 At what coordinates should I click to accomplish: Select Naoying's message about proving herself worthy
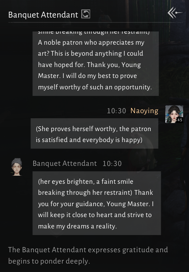point(94,133)
